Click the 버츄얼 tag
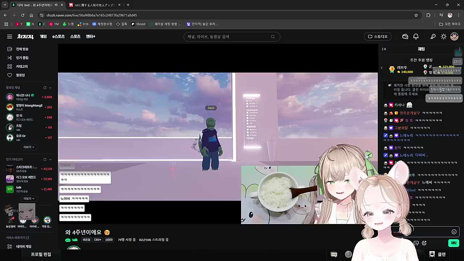The image size is (464, 261). (x=86, y=240)
